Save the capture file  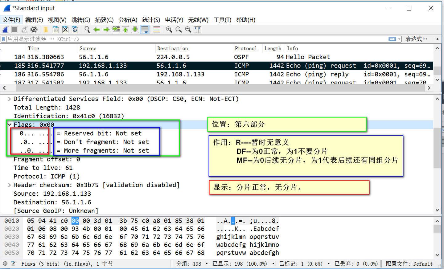coord(55,30)
